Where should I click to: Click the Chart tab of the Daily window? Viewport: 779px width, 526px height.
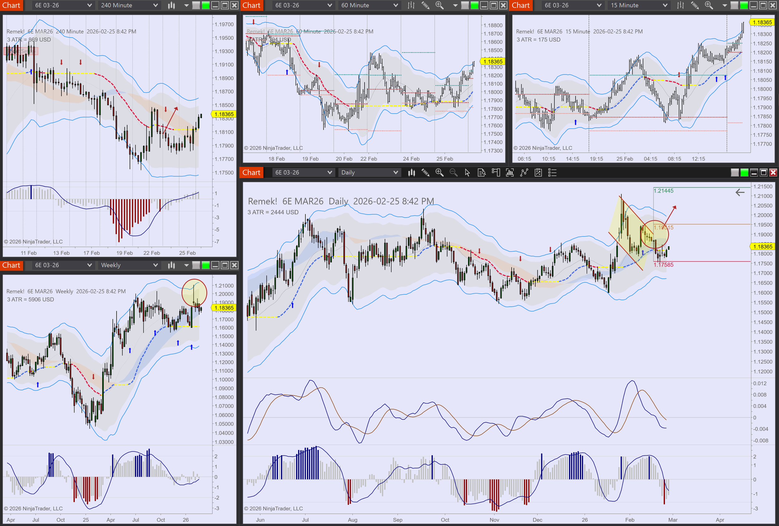coord(251,173)
